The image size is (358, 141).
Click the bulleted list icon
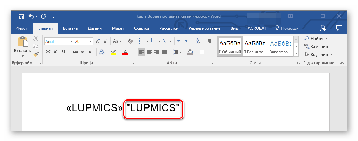point(141,41)
